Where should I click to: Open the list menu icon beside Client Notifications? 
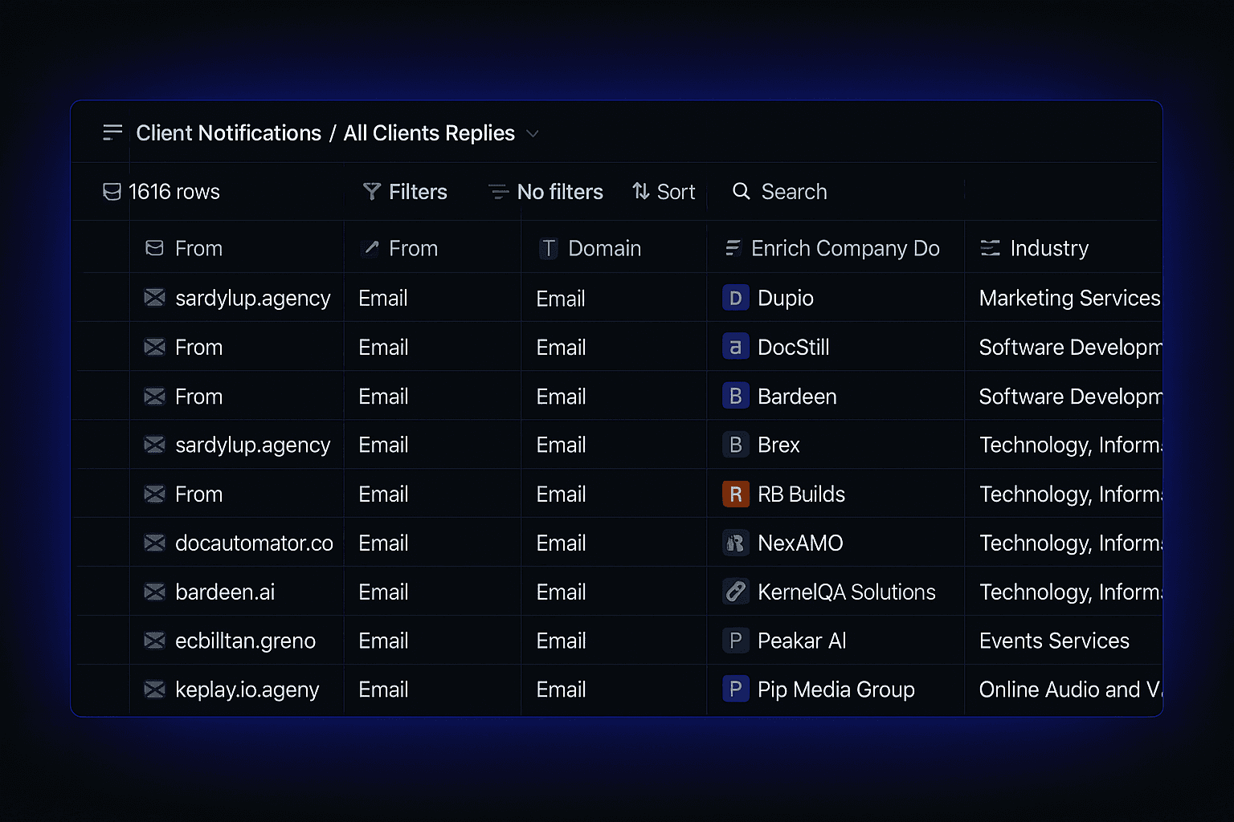pyautogui.click(x=112, y=132)
